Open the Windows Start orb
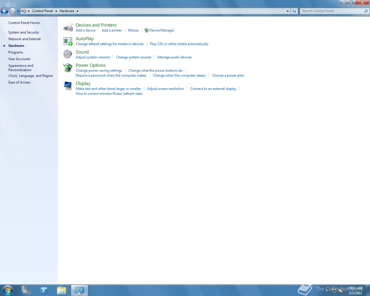Image resolution: width=370 pixels, height=296 pixels. coord(8,290)
